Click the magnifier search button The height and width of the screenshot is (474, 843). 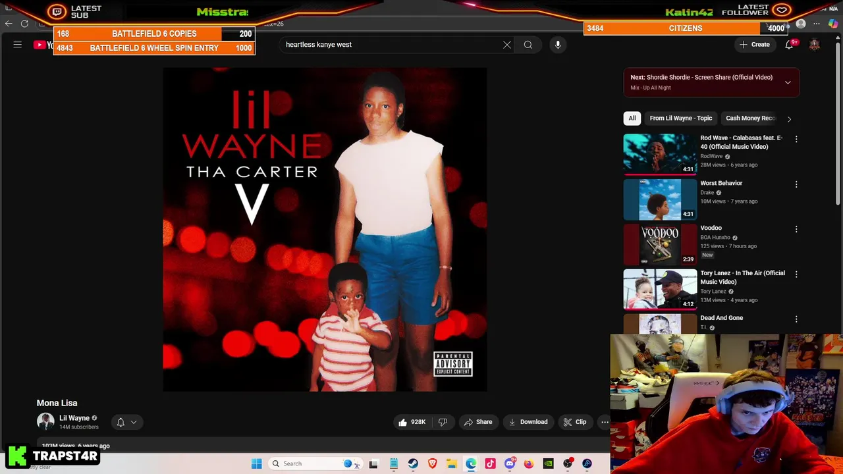point(528,45)
